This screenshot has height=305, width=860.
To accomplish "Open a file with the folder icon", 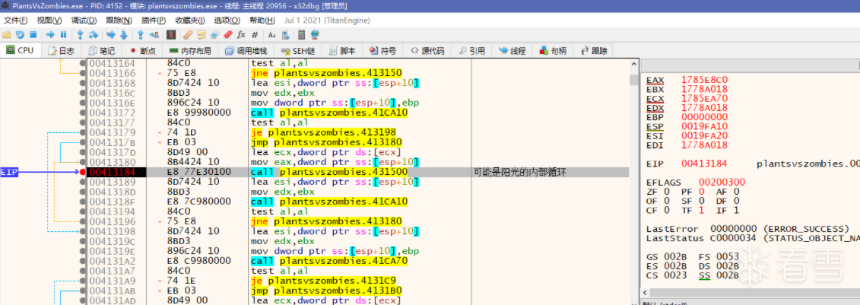I will pyautogui.click(x=7, y=34).
